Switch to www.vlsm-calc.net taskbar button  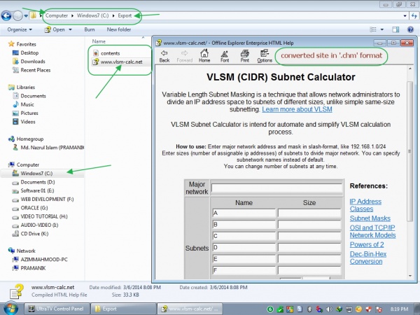click(190, 309)
